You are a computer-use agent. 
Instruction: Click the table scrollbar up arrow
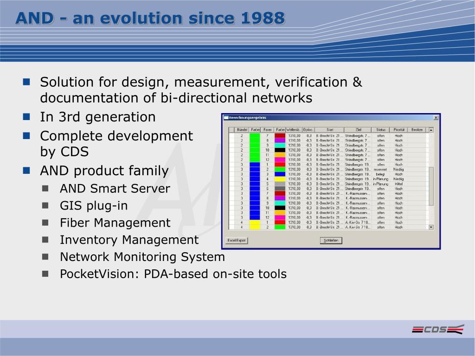tap(431, 130)
